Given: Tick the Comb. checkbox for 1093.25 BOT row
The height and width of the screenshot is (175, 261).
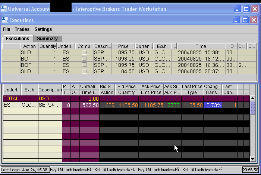Looking at the screenshot, I should pyautogui.click(x=84, y=59).
